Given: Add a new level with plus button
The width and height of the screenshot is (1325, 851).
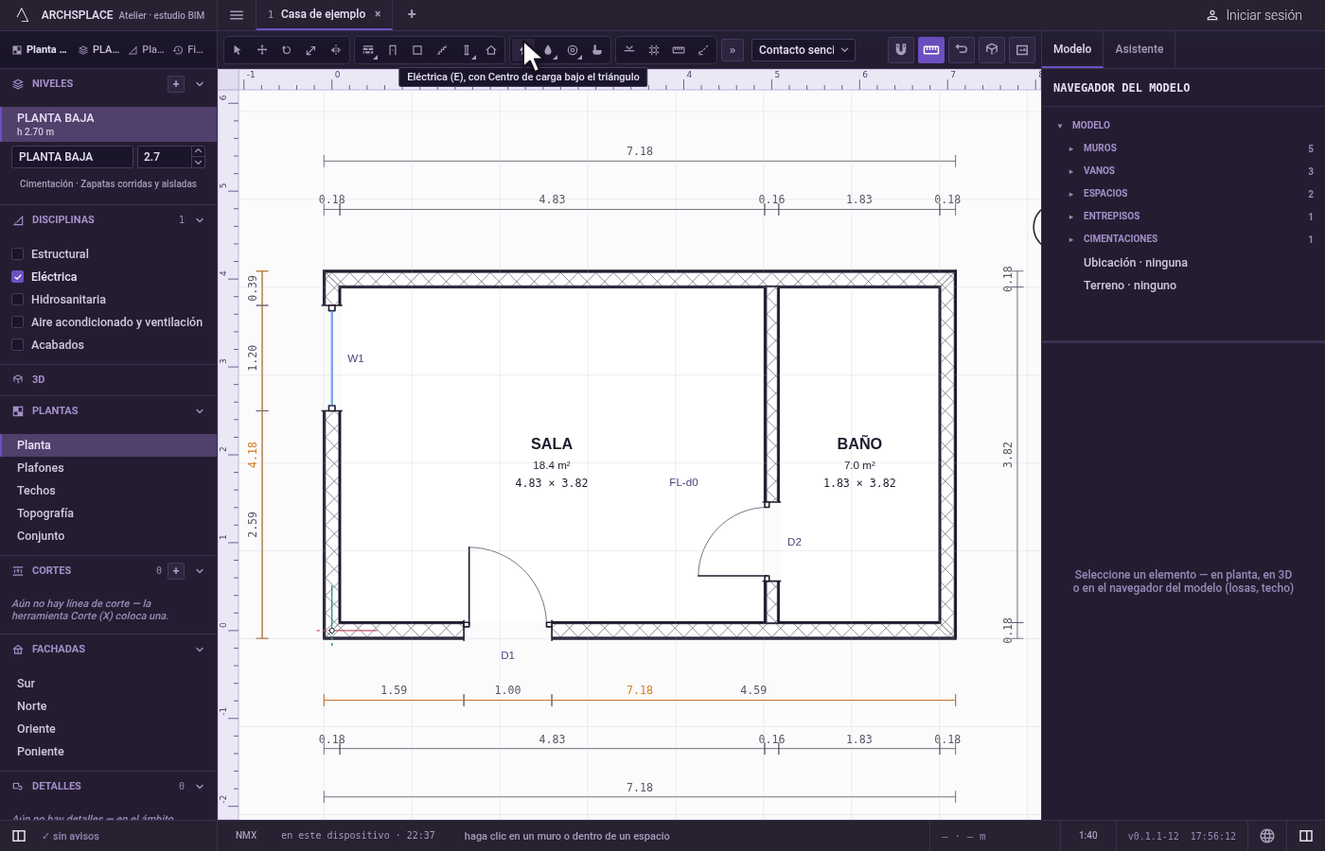Looking at the screenshot, I should click(x=176, y=84).
